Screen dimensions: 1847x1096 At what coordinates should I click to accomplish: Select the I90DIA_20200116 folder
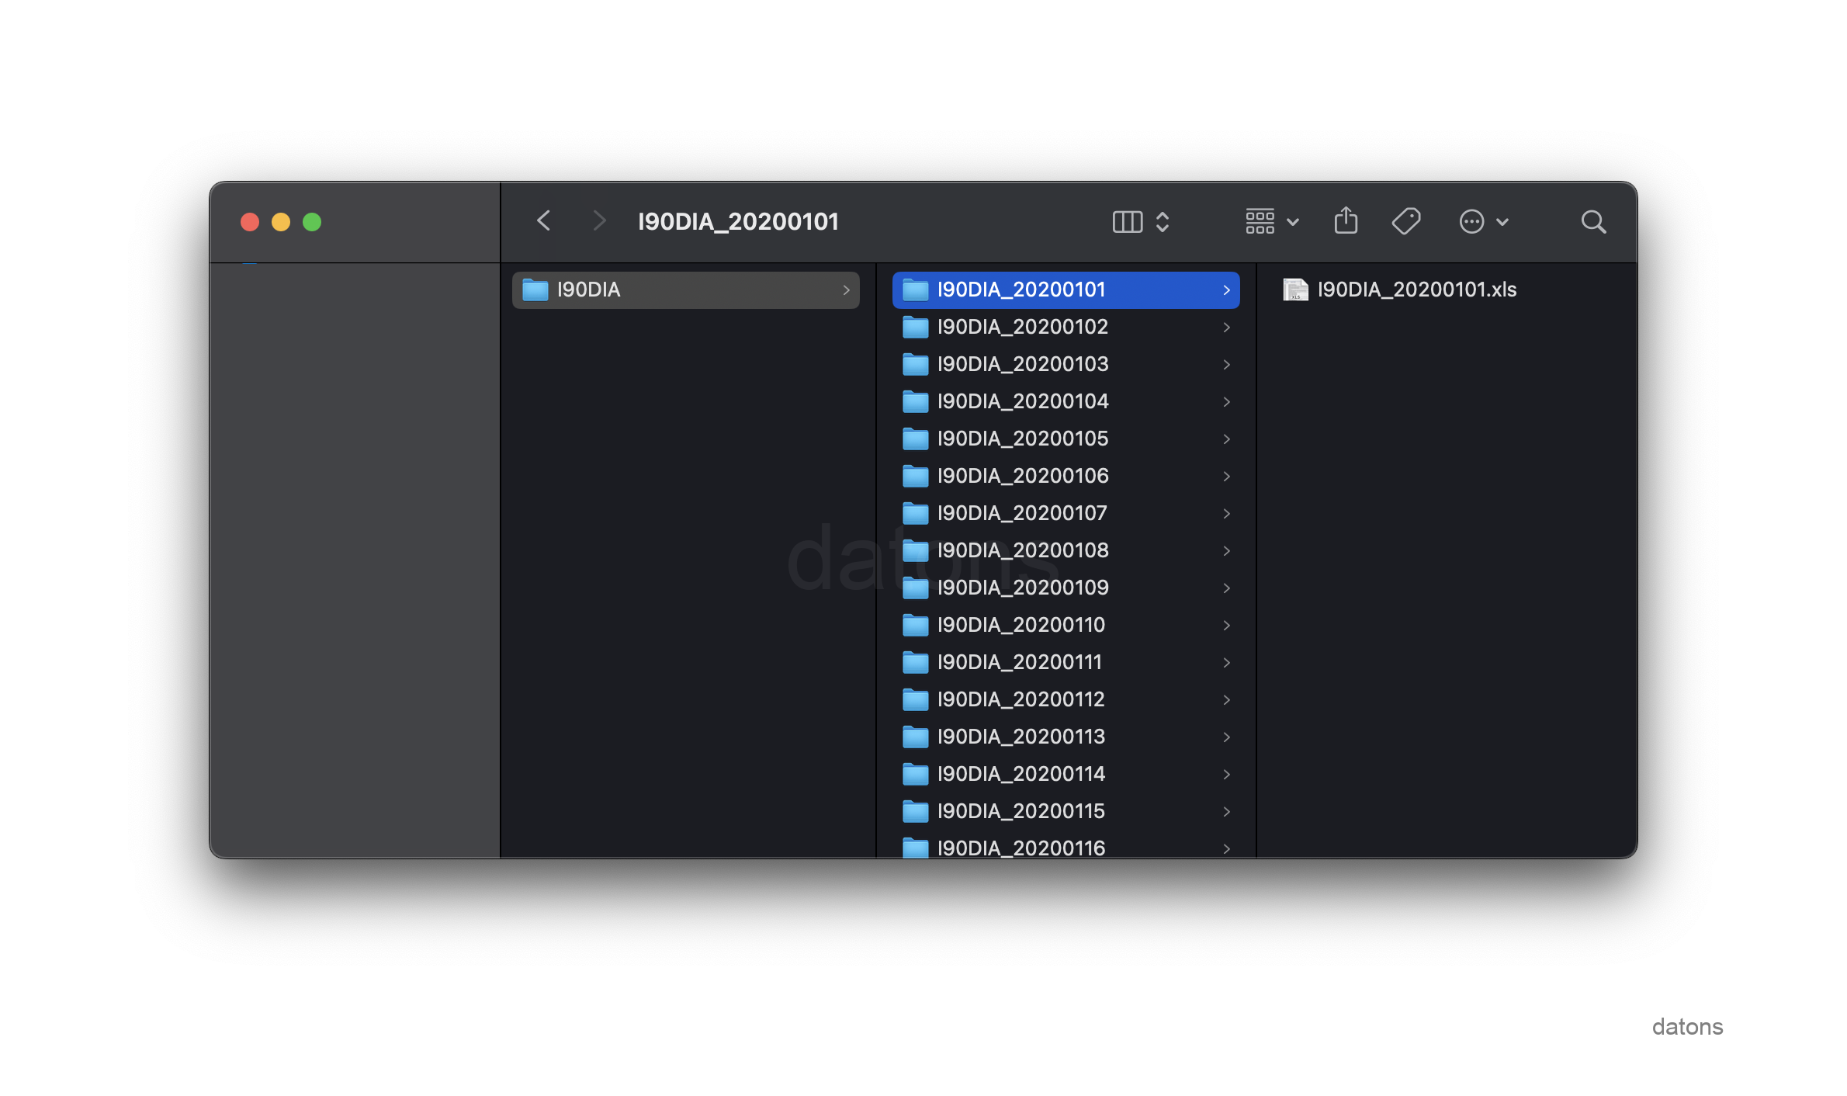click(x=1021, y=848)
